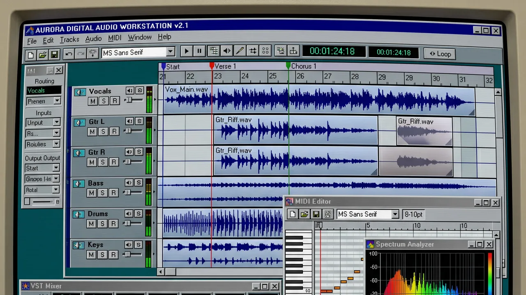This screenshot has height=295, width=526.
Task: Click the Bass track speaker icon
Action: click(x=78, y=184)
